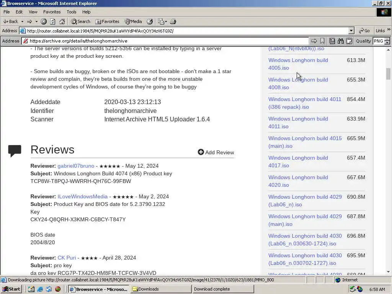This screenshot has width=392, height=294.
Task: Open the Search pane from the toolbar
Action: coord(80,21)
